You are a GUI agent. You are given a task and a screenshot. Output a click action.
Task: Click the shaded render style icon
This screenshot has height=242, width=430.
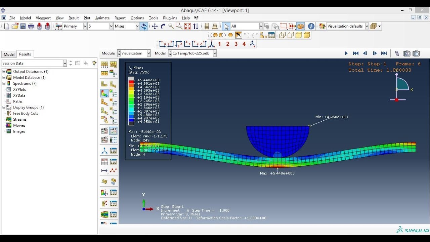pyautogui.click(x=307, y=35)
